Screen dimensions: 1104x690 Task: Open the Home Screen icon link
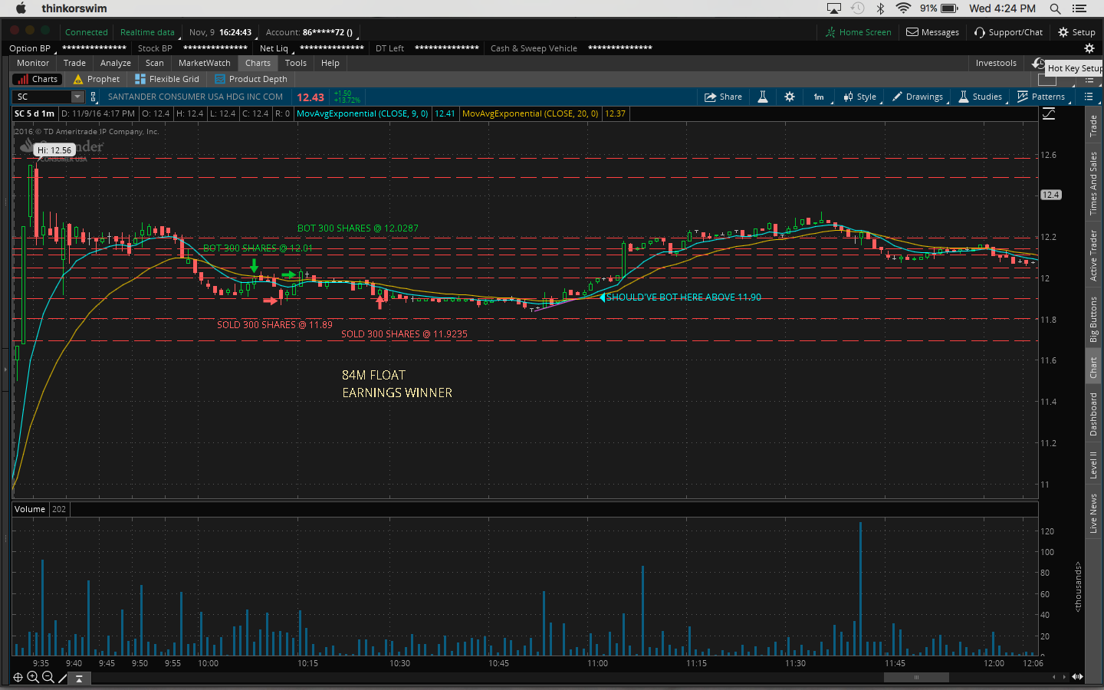(858, 32)
